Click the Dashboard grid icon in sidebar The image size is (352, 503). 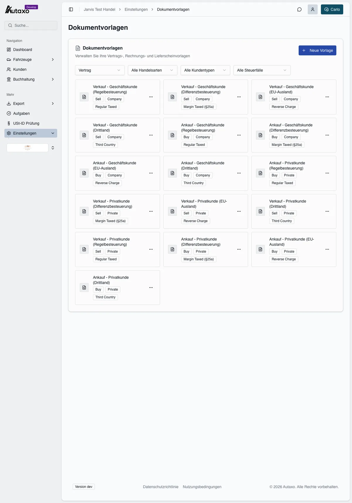[x=9, y=50]
